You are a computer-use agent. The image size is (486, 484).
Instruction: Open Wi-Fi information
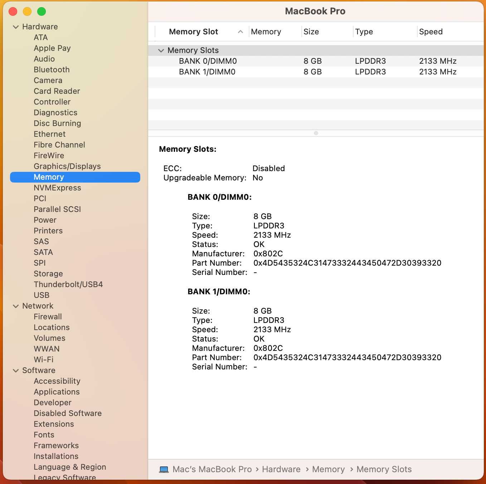click(44, 360)
